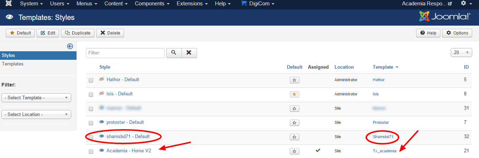The height and width of the screenshot is (158, 479).
Task: Open the Select Location filter dropdown
Action: pos(36,115)
